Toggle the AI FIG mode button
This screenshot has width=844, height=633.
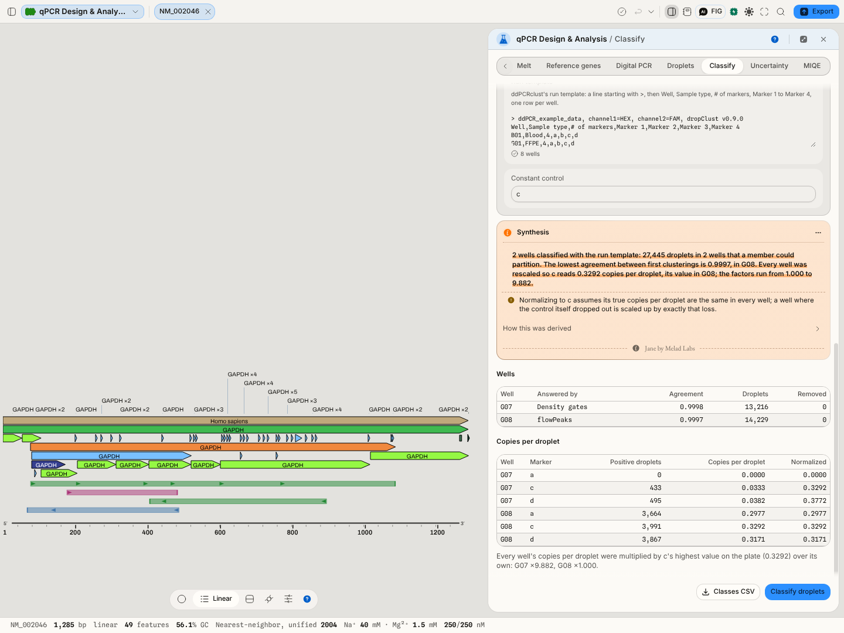(x=710, y=12)
